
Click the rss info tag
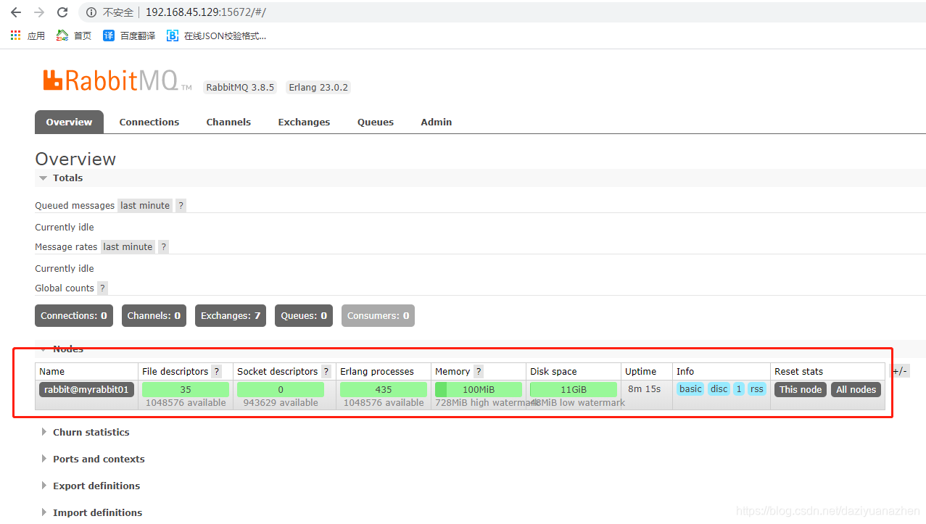(757, 389)
